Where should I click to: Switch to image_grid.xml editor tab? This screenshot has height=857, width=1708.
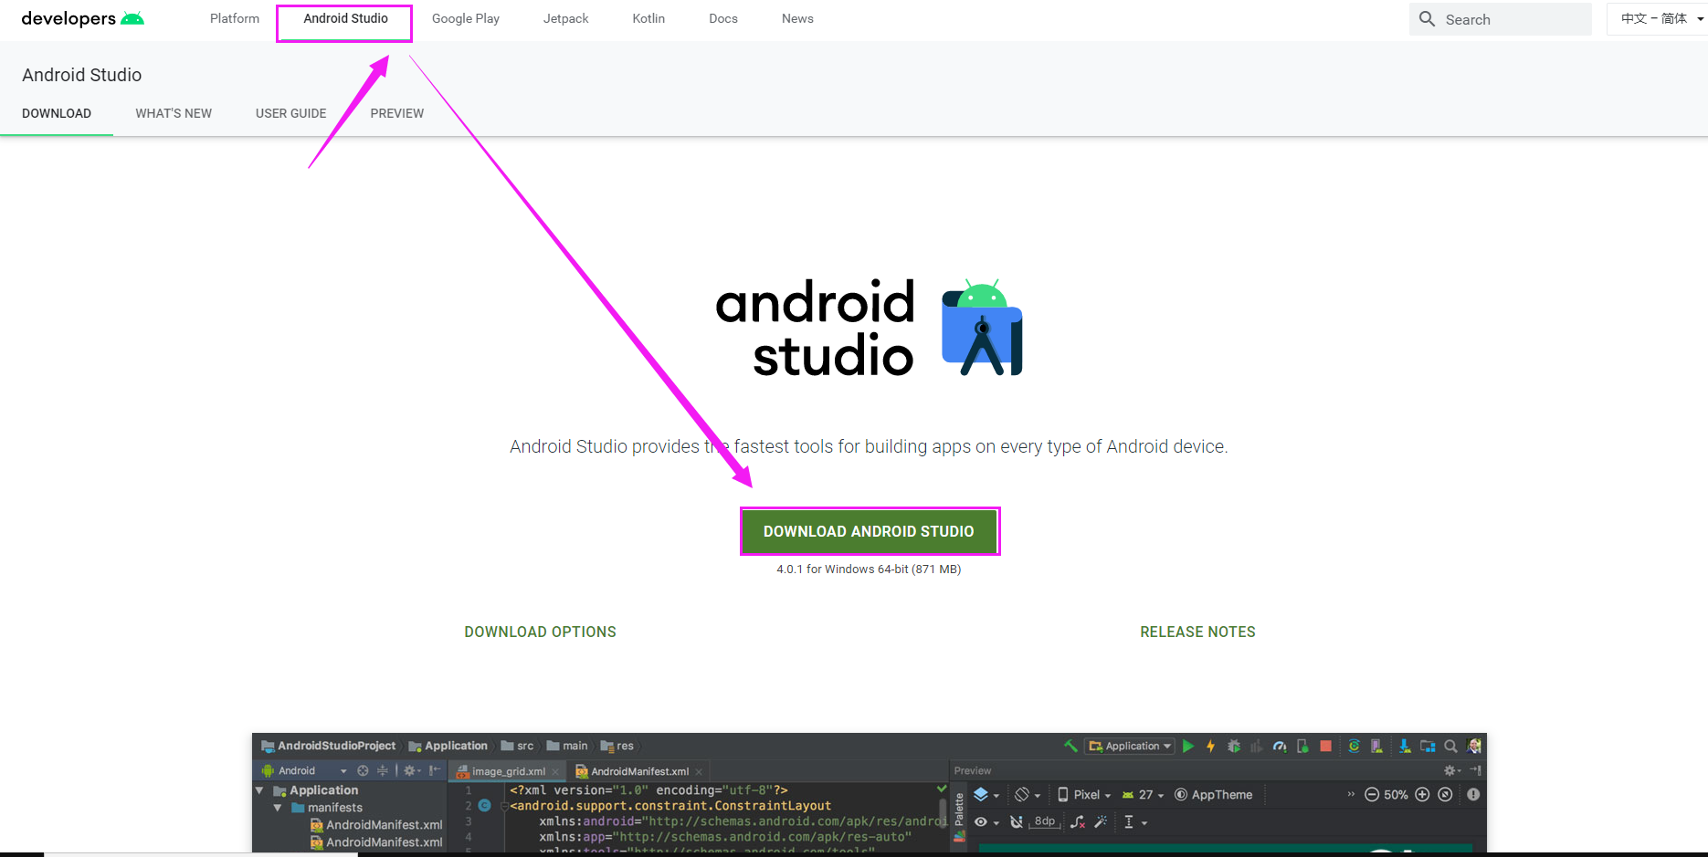pyautogui.click(x=508, y=771)
